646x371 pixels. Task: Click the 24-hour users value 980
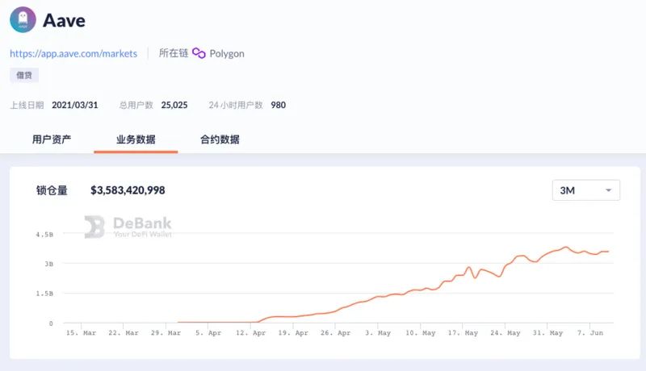[278, 105]
